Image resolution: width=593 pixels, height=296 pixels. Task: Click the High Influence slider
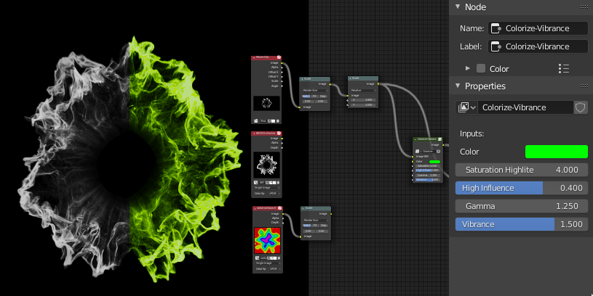[521, 188]
